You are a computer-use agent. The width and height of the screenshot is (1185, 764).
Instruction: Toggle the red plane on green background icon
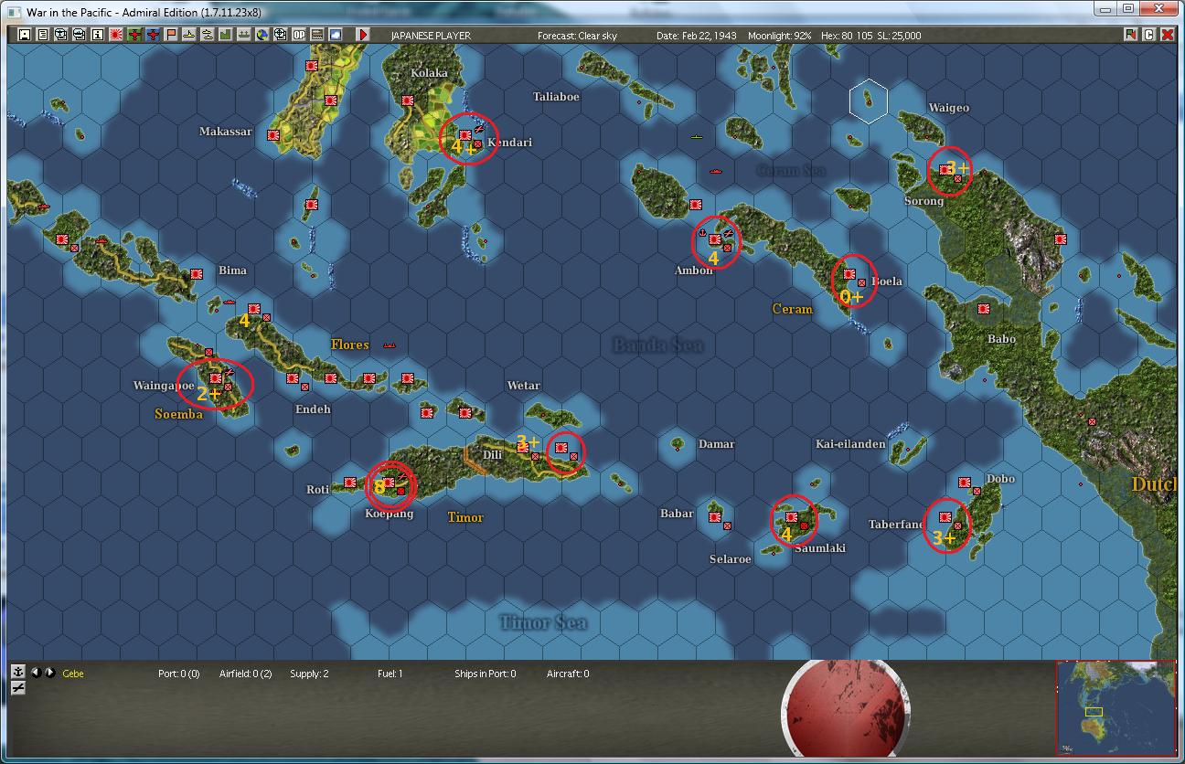tap(134, 35)
